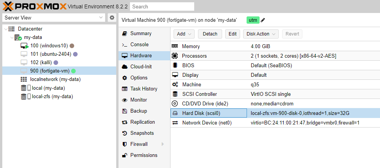This screenshot has height=168, width=380.
Task: Open the Task History tab
Action: tap(144, 89)
